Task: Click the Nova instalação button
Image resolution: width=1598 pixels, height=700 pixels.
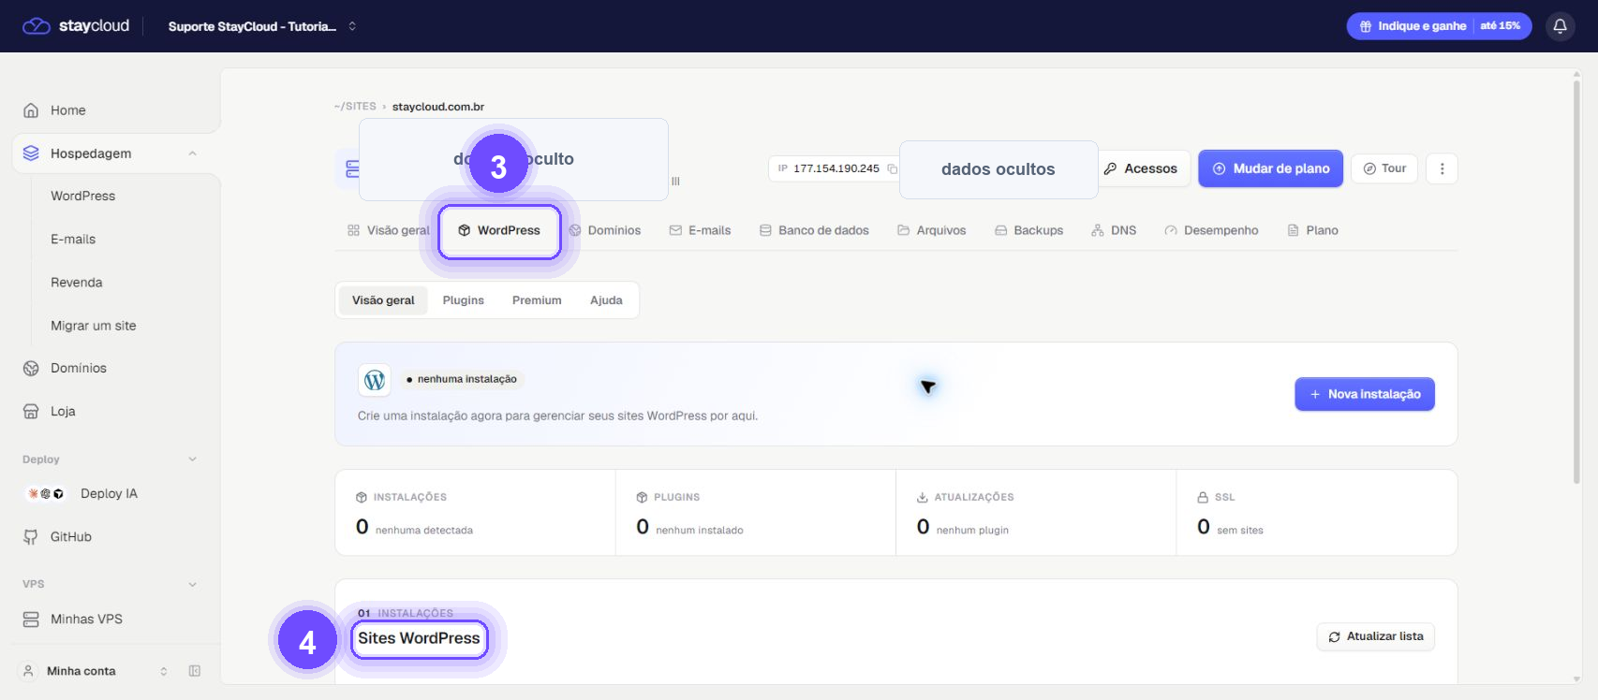Action: (x=1365, y=394)
